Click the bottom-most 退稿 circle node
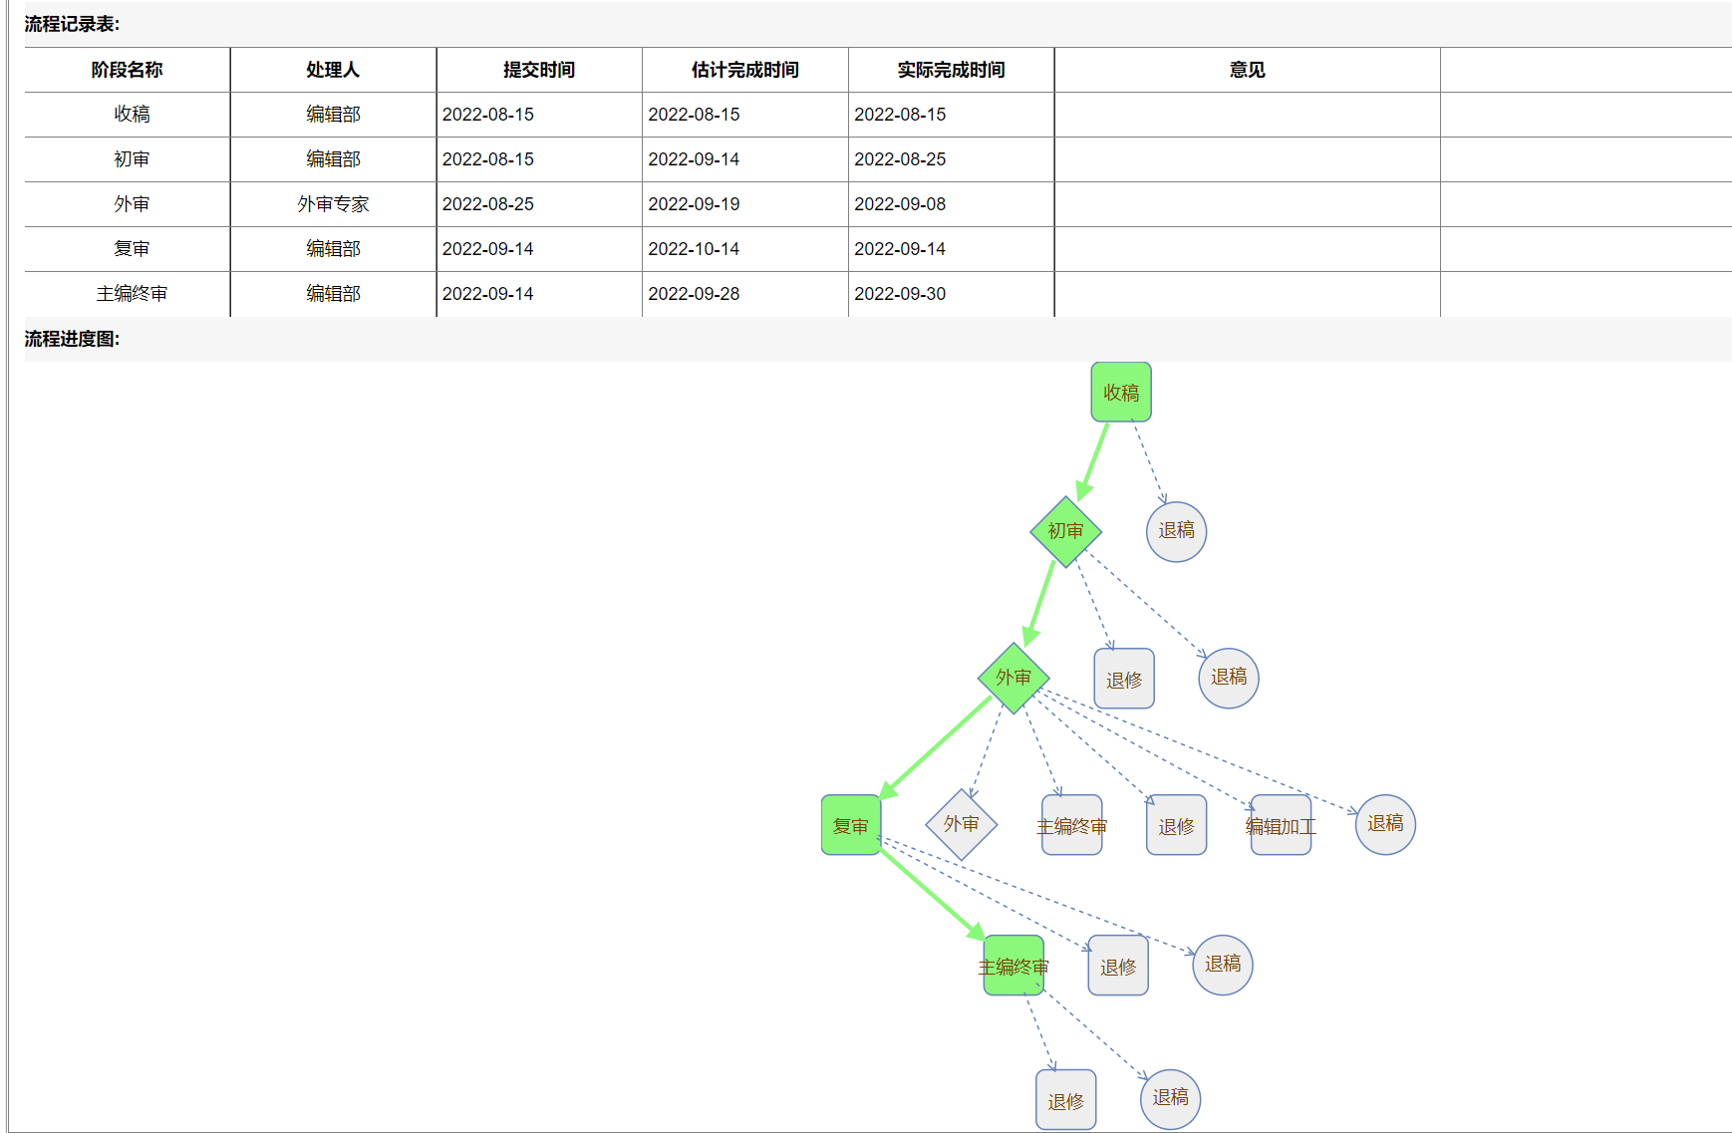Screen dimensions: 1732x1133 pyautogui.click(x=1170, y=1098)
